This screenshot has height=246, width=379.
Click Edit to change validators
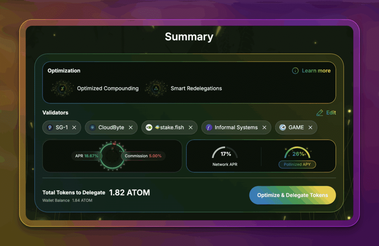tap(331, 113)
